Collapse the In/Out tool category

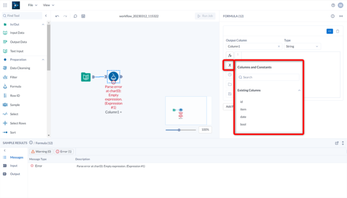coord(43,24)
